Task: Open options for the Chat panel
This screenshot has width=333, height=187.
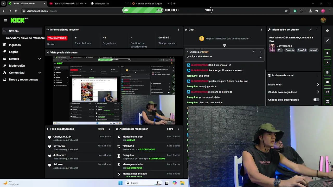Action: coord(261,30)
